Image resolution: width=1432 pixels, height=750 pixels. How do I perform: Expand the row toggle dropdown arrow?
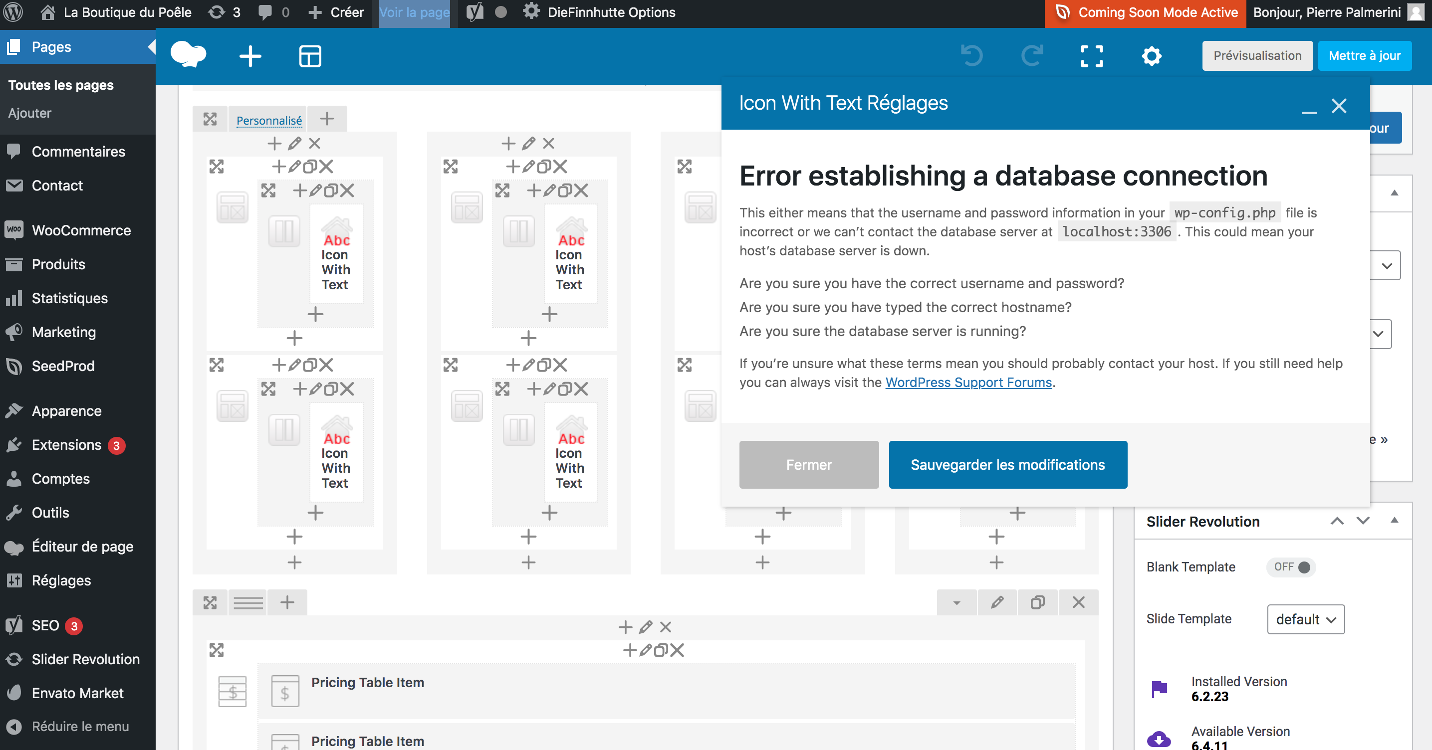tap(956, 603)
